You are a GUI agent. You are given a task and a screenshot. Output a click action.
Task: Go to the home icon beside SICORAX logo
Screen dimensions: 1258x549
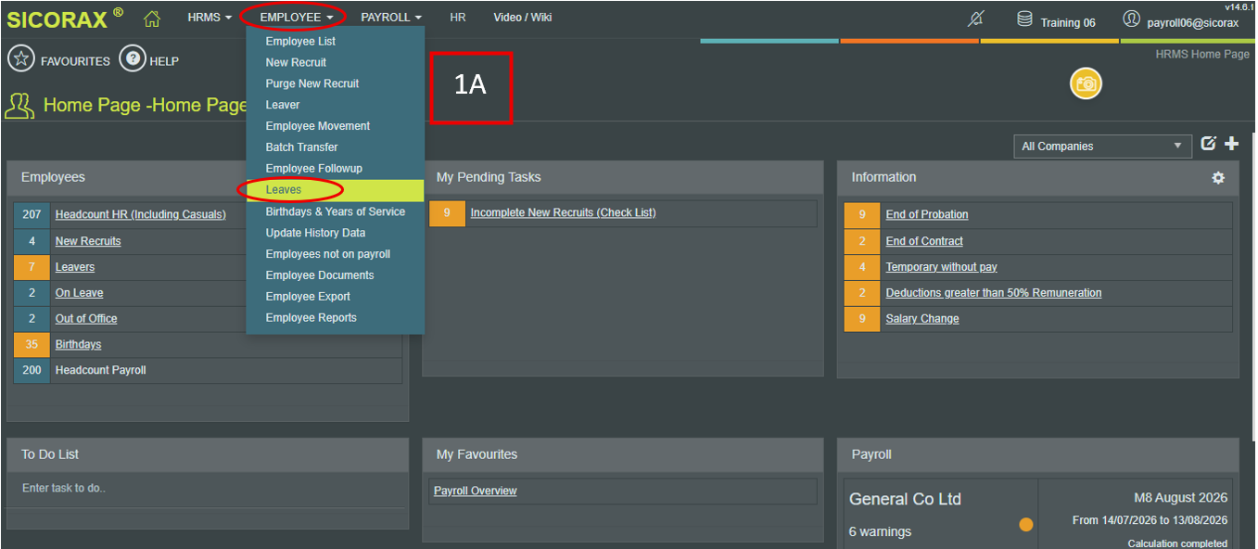(x=152, y=18)
